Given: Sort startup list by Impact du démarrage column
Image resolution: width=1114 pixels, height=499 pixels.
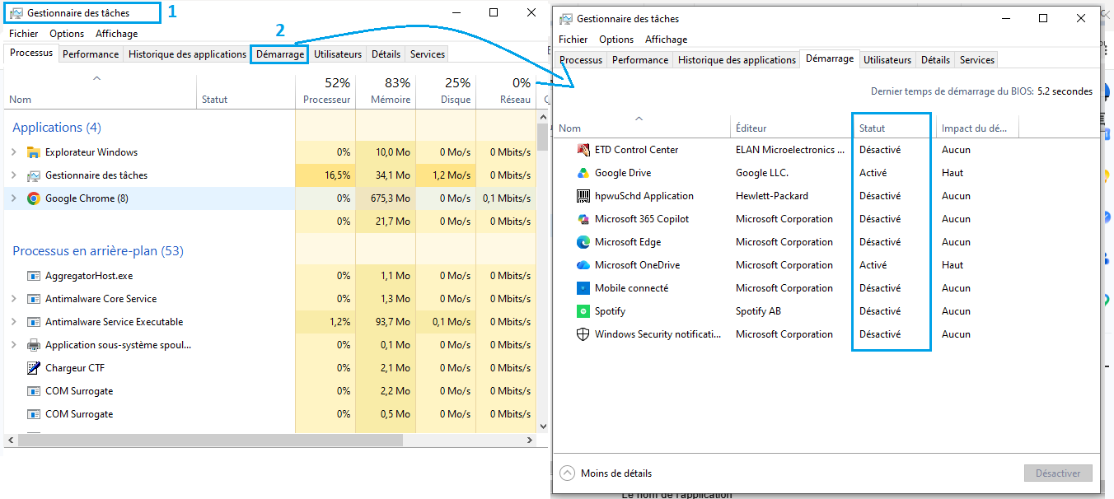Looking at the screenshot, I should [978, 128].
